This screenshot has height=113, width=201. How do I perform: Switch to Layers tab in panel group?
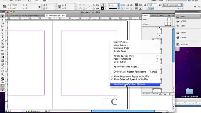tap(154, 15)
